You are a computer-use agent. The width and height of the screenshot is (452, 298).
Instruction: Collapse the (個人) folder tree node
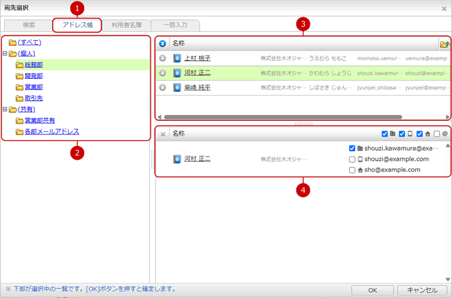coord(5,54)
